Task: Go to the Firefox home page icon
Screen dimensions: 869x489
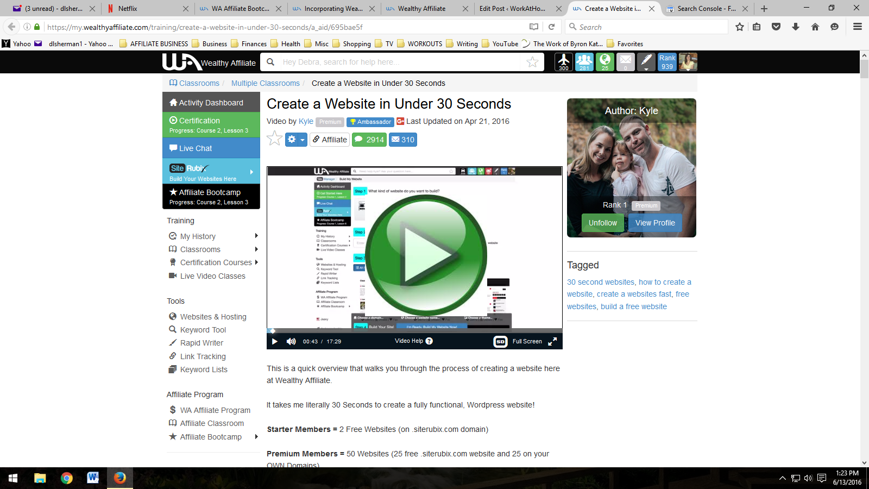Action: pos(815,27)
